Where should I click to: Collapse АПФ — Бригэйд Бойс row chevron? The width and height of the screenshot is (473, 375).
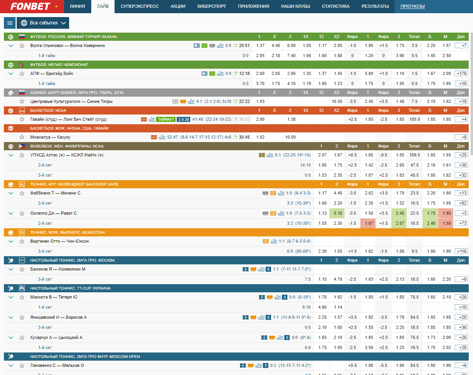pyautogui.click(x=11, y=74)
